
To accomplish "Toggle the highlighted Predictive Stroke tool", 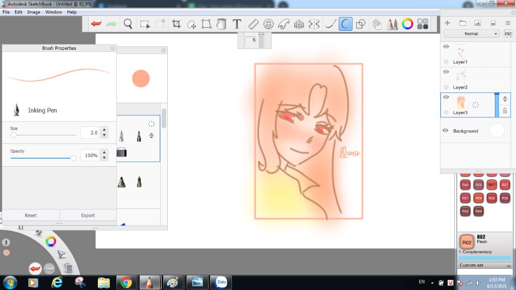I will 346,24.
